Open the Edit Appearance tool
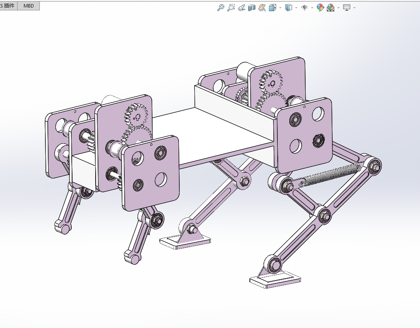420x328 pixels. coord(320,8)
